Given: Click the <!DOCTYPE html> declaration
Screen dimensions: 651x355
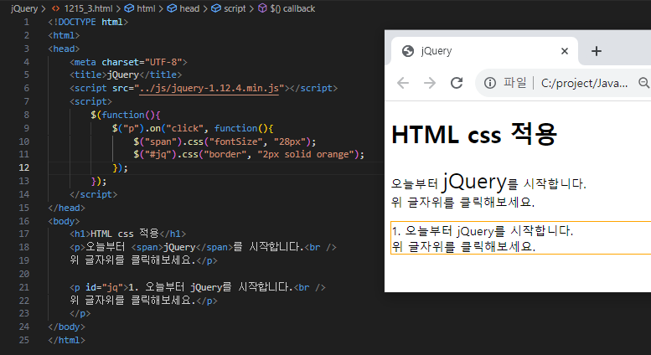Looking at the screenshot, I should pyautogui.click(x=88, y=22).
